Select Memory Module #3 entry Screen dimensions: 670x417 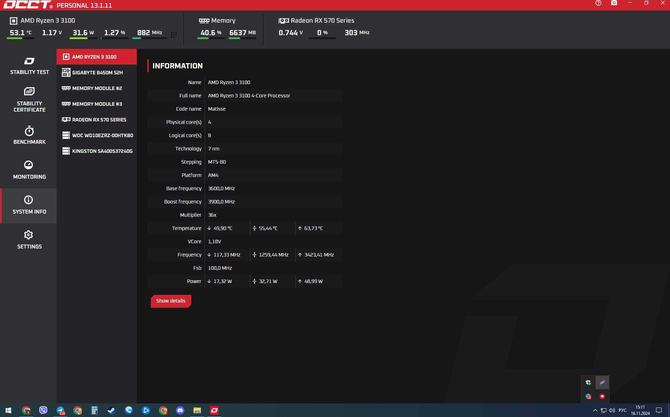(97, 104)
